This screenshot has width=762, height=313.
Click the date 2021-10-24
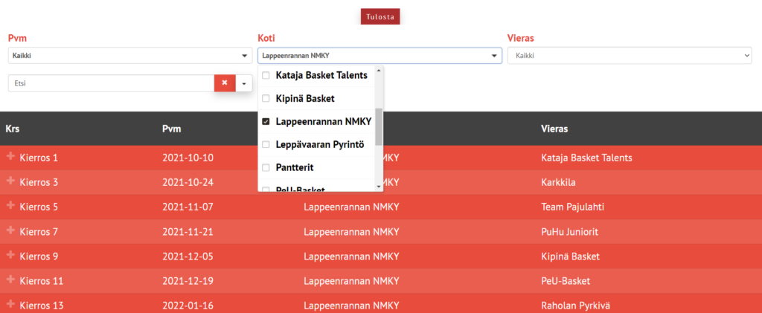coord(188,182)
